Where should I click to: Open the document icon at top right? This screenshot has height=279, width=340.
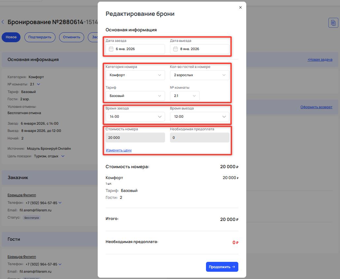(333, 23)
